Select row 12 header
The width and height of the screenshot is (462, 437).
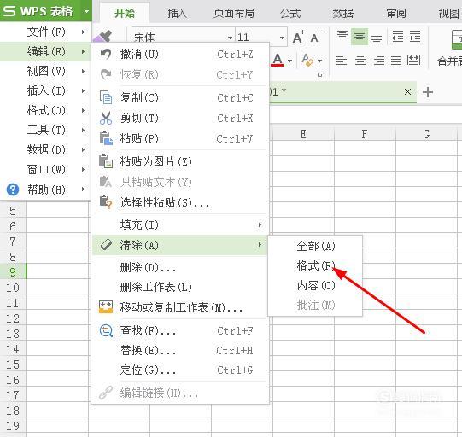(x=13, y=318)
